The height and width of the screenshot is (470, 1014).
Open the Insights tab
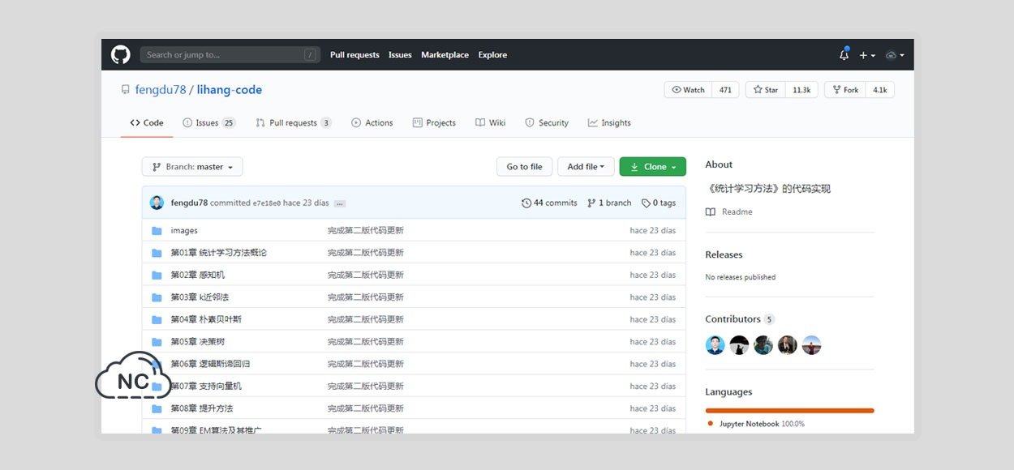(x=609, y=123)
